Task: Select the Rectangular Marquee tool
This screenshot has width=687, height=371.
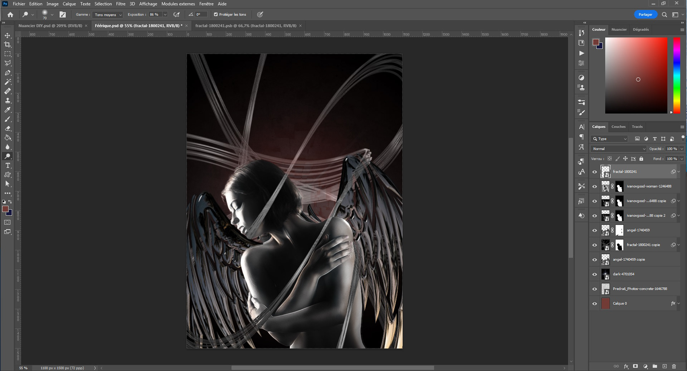Action: (x=8, y=54)
